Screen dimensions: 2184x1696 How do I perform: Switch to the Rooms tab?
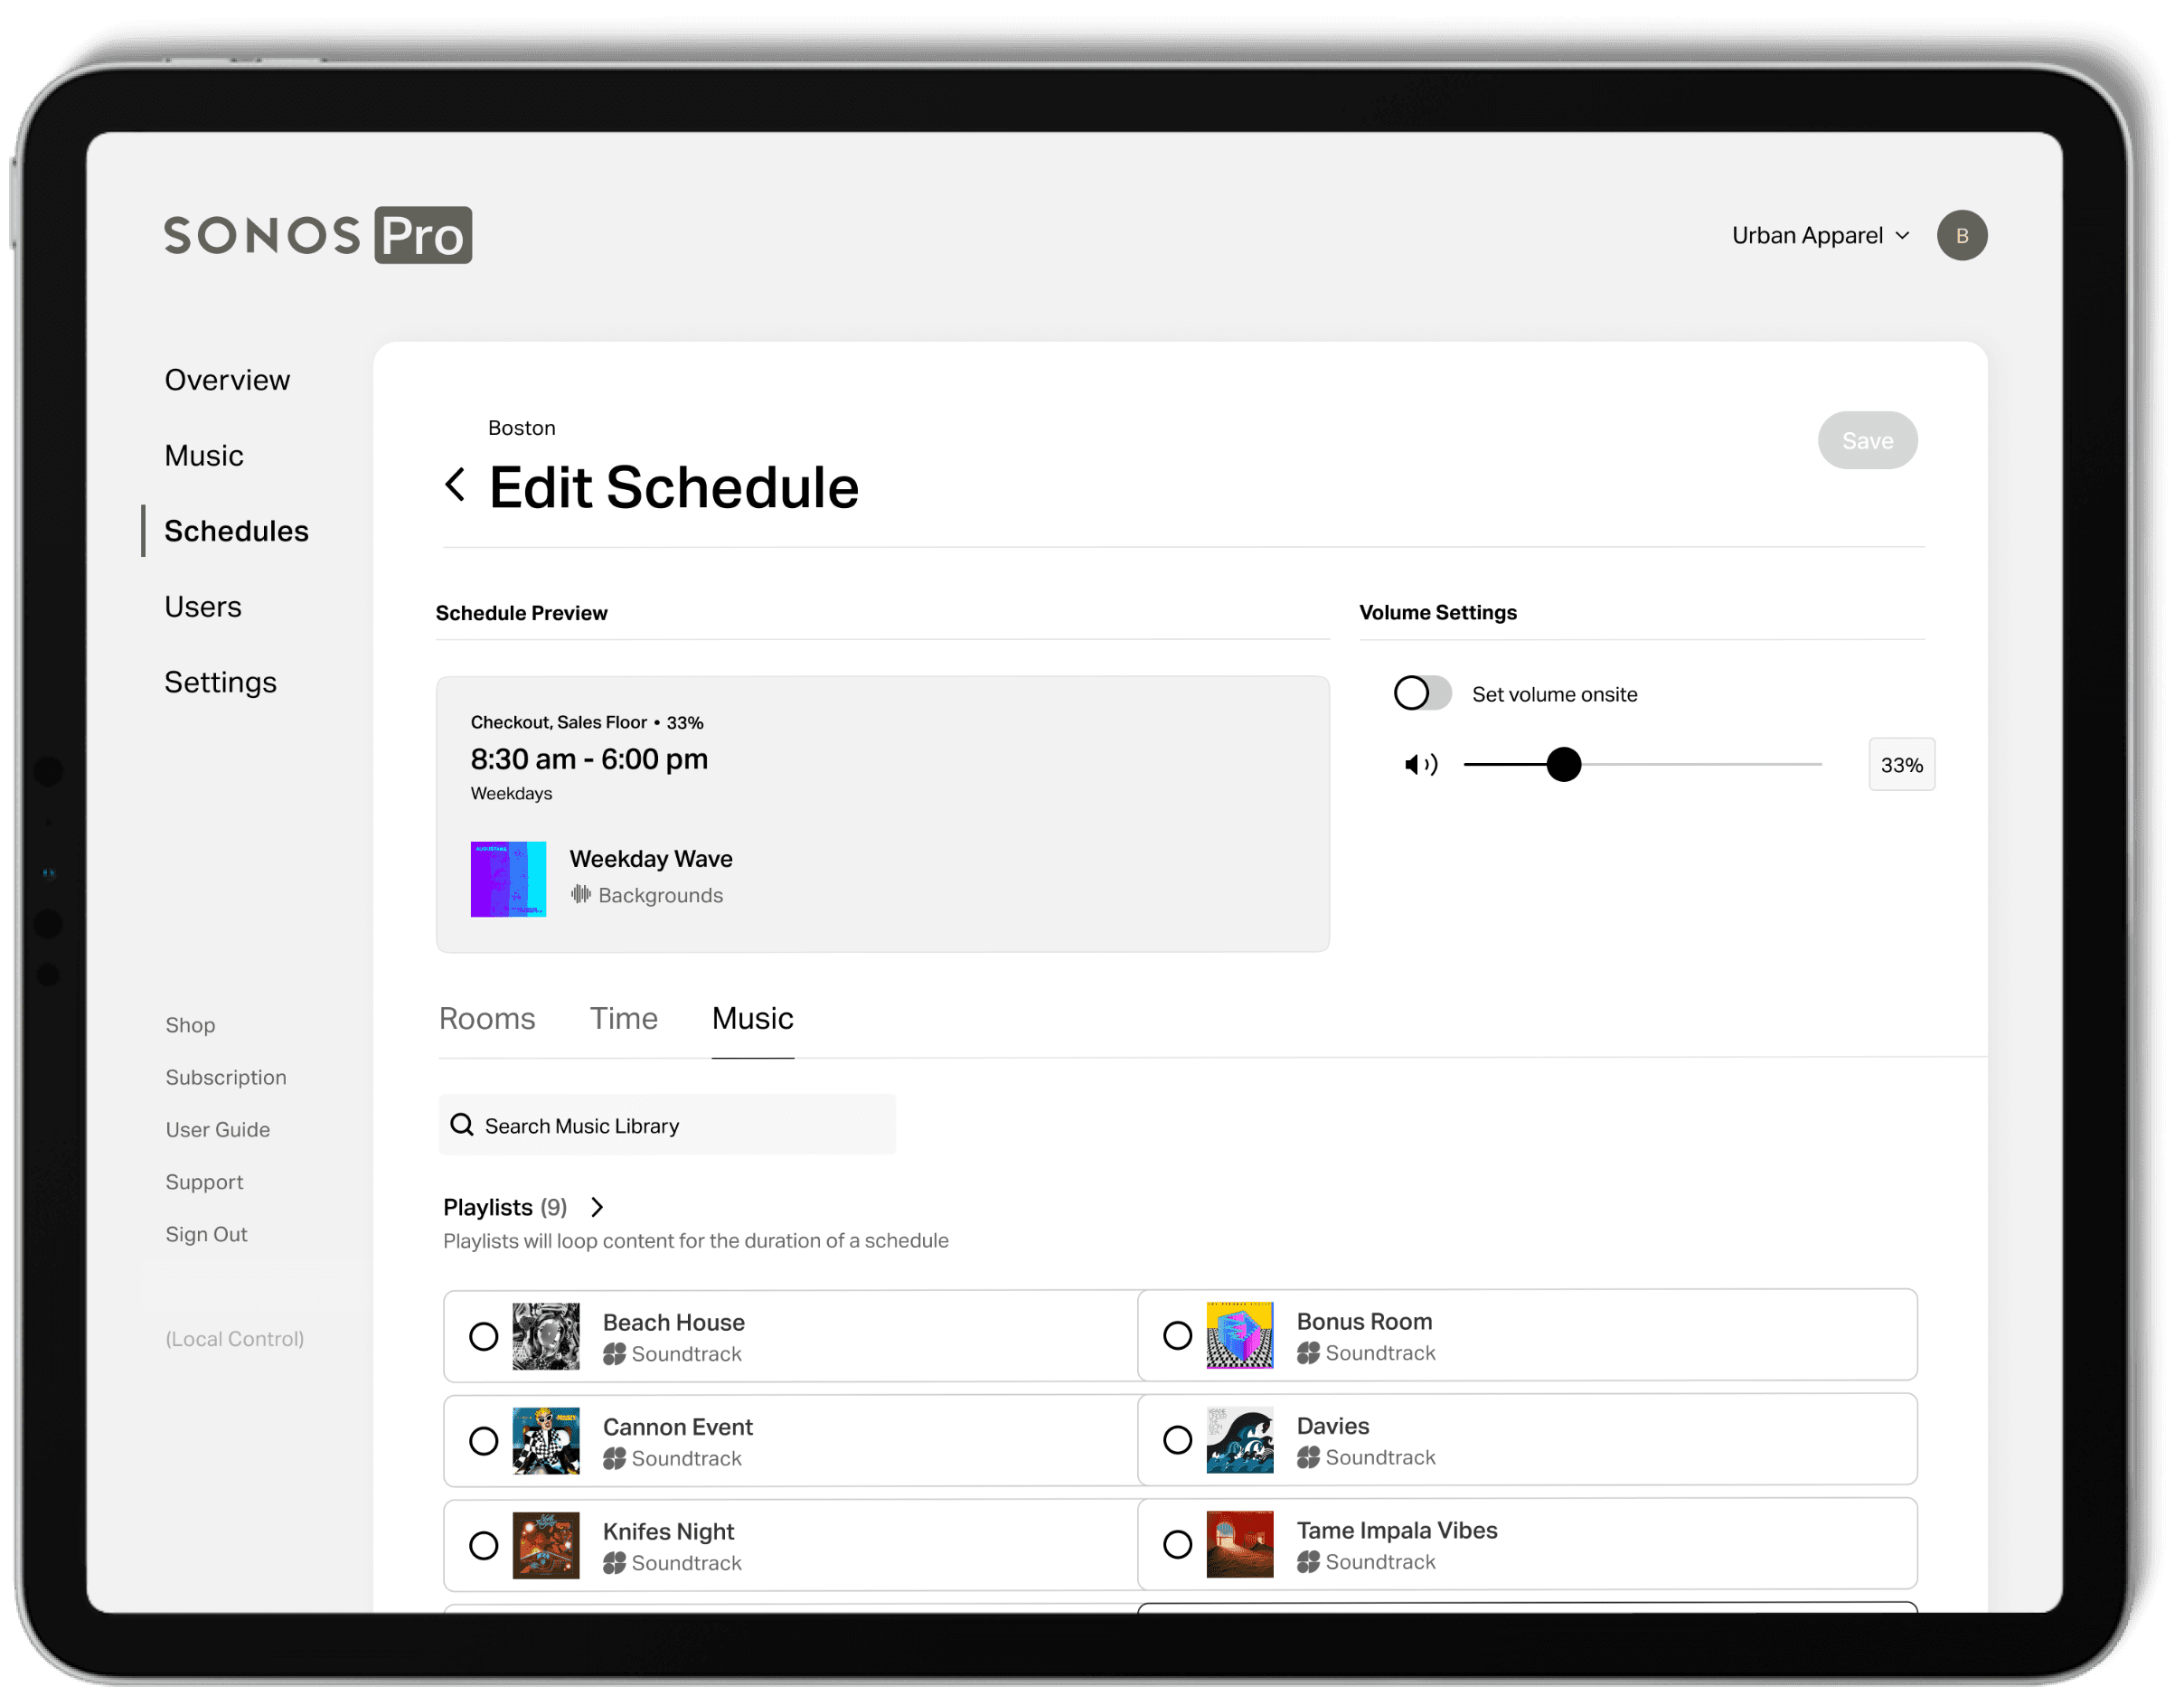click(x=489, y=1015)
